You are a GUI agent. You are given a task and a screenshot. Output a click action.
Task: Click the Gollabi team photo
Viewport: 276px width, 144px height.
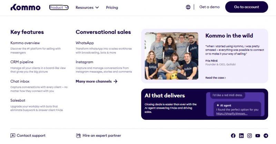click(171, 56)
